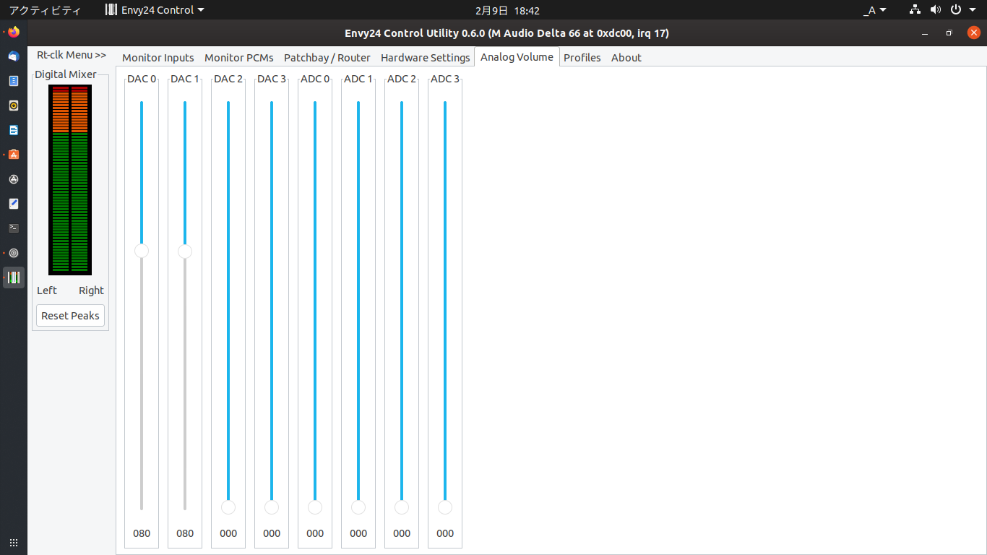Open the Envy24 Control app menu
This screenshot has height=555, width=987.
pyautogui.click(x=155, y=10)
